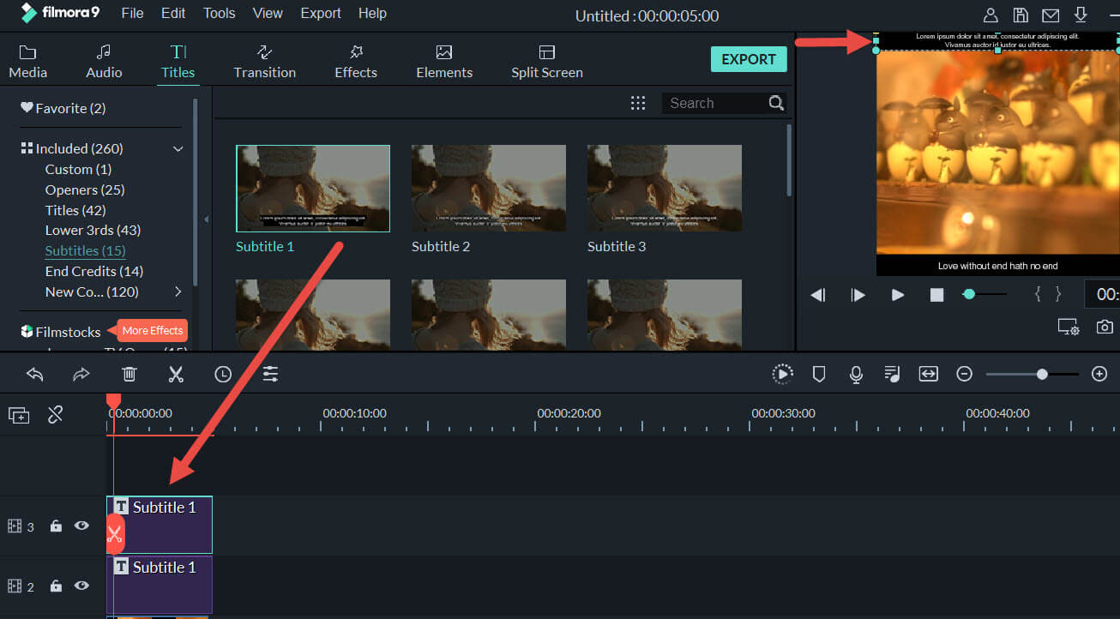Hide track 2 with the eye icon
This screenshot has width=1120, height=619.
coord(81,586)
